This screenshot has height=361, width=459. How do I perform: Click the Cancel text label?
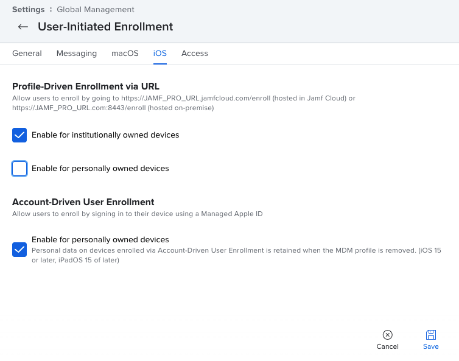pyautogui.click(x=387, y=346)
